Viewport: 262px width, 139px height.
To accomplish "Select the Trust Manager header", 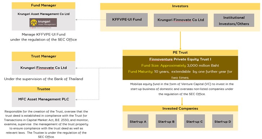I will 44,56.
